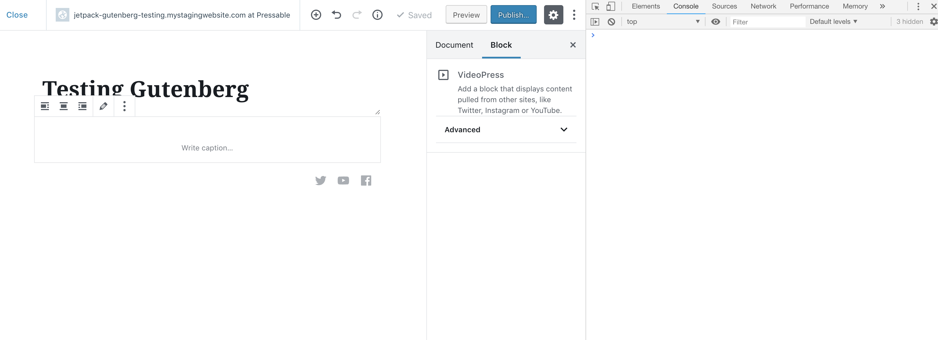This screenshot has height=340, width=938.
Task: Click the live expression eye icon
Action: coord(715,22)
